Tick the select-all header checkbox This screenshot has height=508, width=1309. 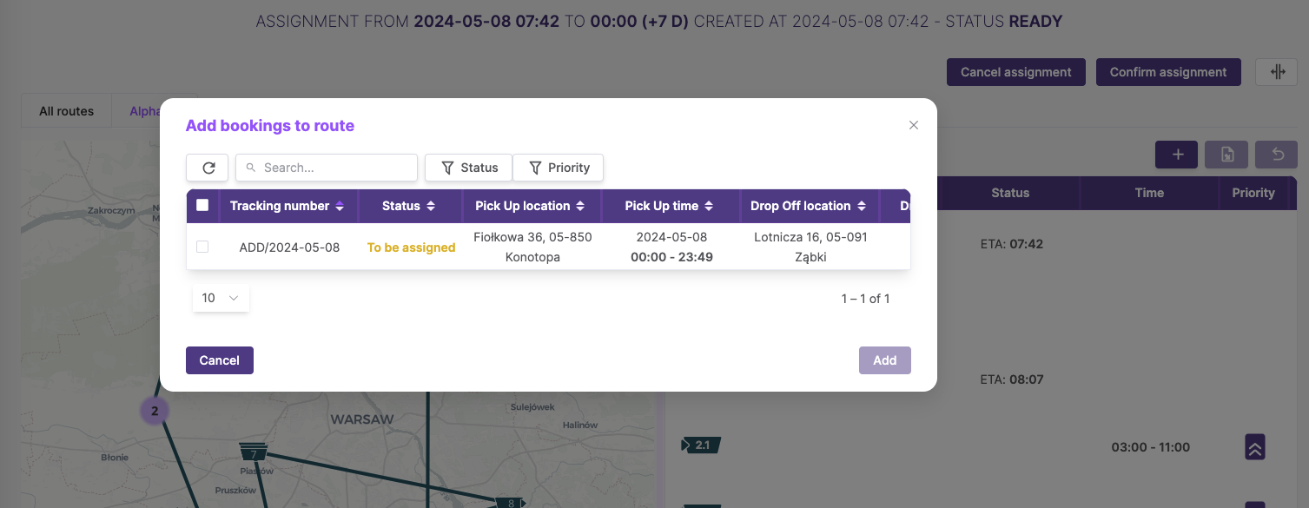pyautogui.click(x=202, y=206)
